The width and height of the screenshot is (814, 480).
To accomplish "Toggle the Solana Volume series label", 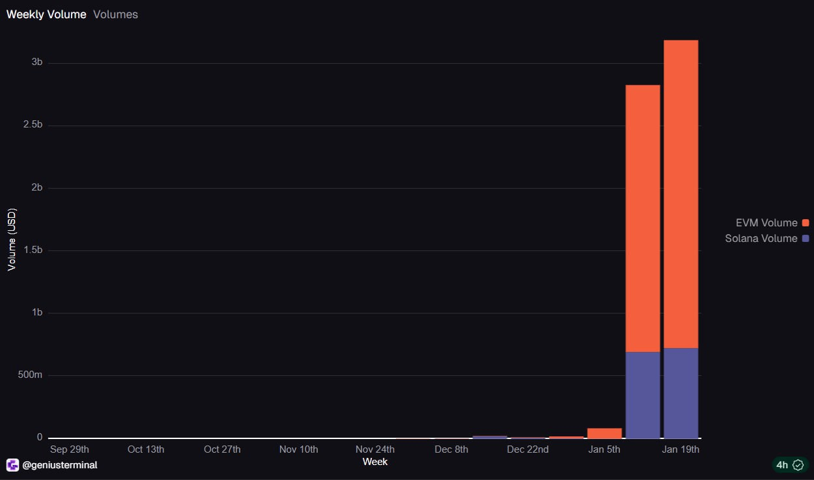I will 761,239.
